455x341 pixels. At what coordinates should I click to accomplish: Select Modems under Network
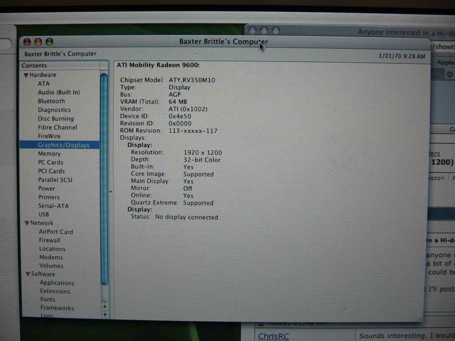(x=51, y=257)
